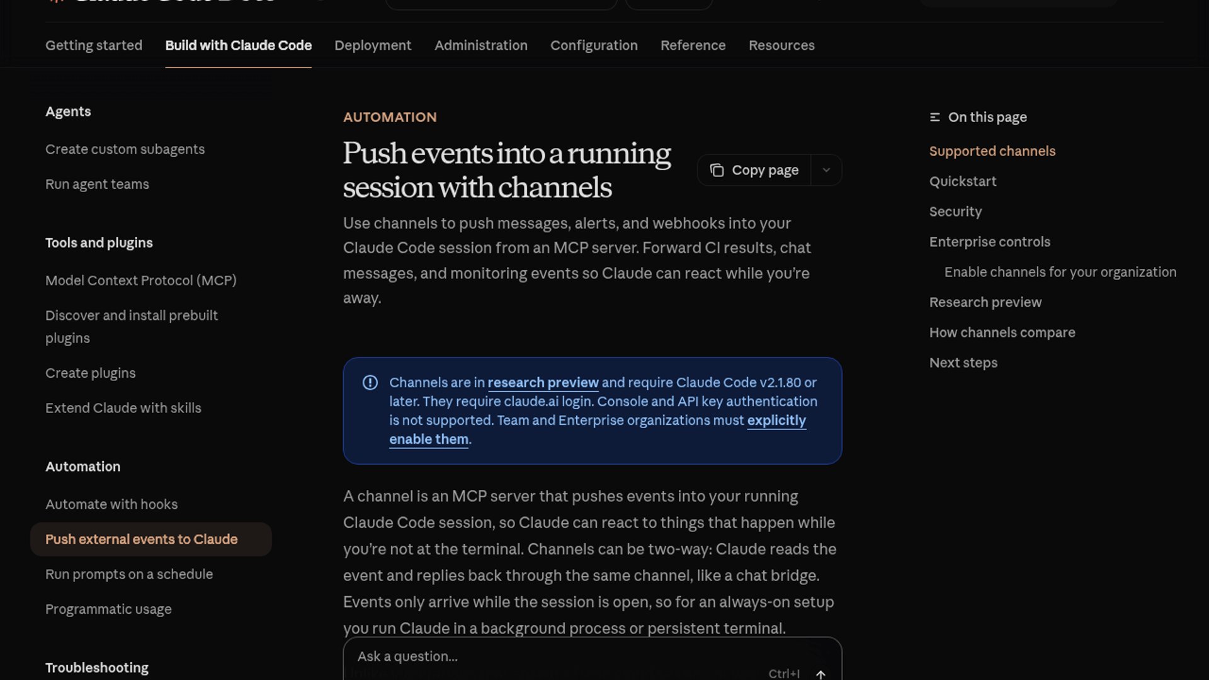Click the On this page list icon

pos(935,117)
